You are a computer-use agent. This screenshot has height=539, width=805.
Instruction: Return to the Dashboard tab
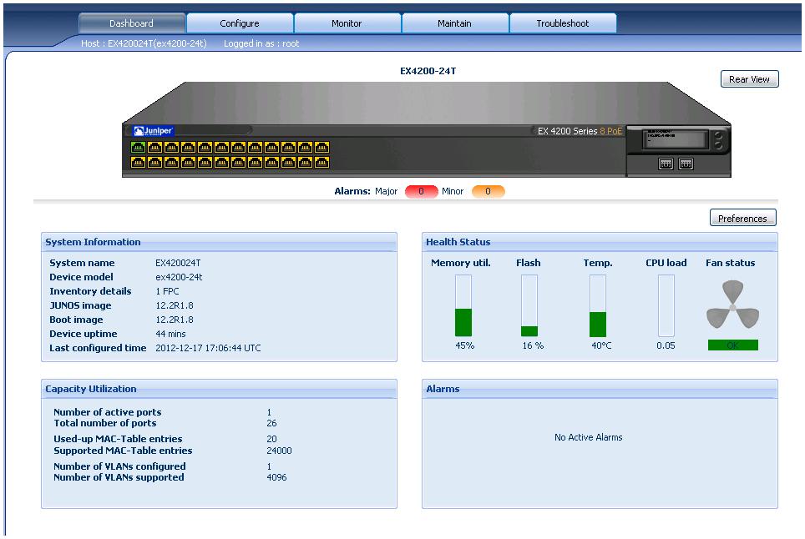pos(131,23)
